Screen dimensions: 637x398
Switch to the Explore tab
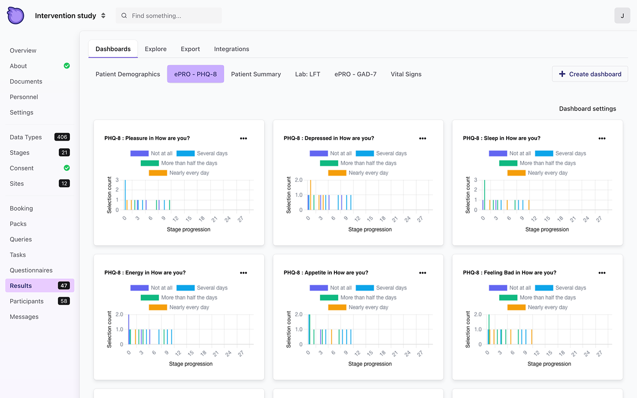[156, 49]
